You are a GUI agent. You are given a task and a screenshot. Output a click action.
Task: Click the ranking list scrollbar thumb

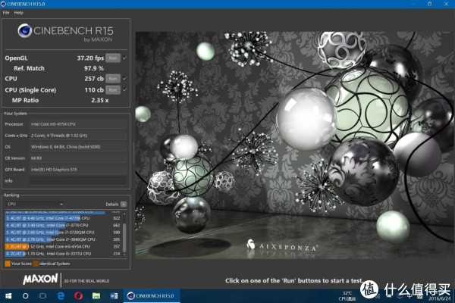click(x=124, y=237)
